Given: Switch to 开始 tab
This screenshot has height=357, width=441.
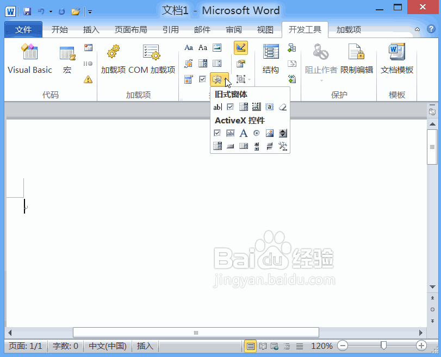Looking at the screenshot, I should 60,29.
